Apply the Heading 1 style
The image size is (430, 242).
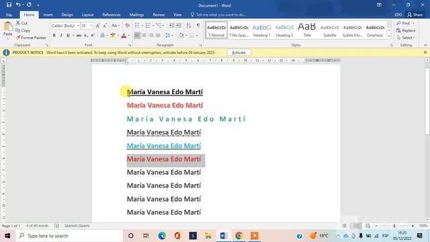[x=261, y=30]
